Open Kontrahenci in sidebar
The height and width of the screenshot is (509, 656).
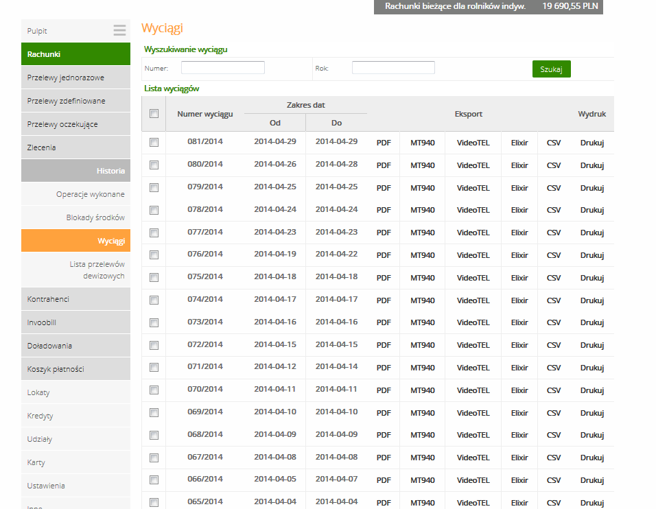tap(75, 299)
